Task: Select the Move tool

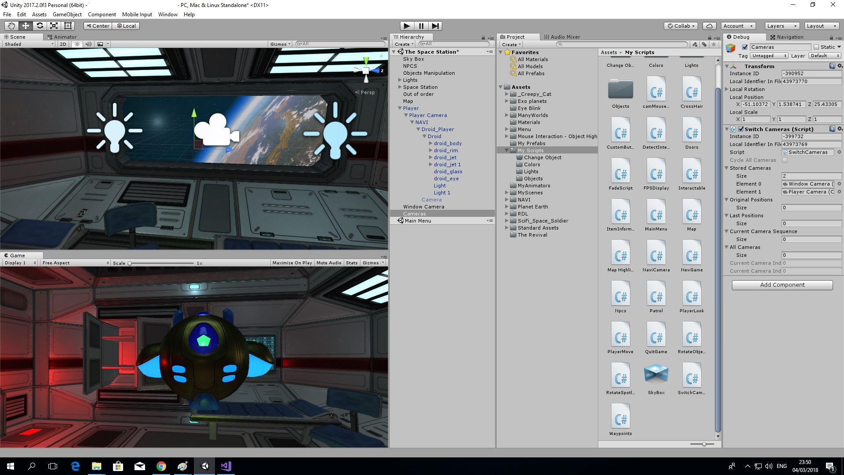Action: [x=25, y=26]
